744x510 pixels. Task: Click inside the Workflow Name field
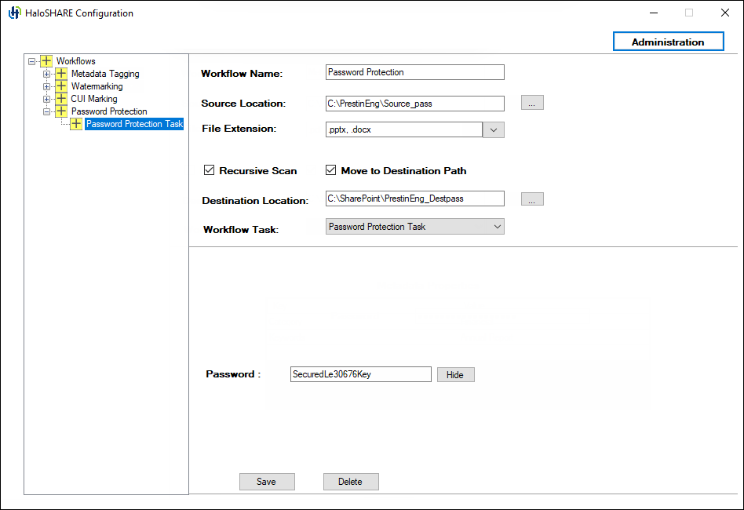click(x=414, y=72)
